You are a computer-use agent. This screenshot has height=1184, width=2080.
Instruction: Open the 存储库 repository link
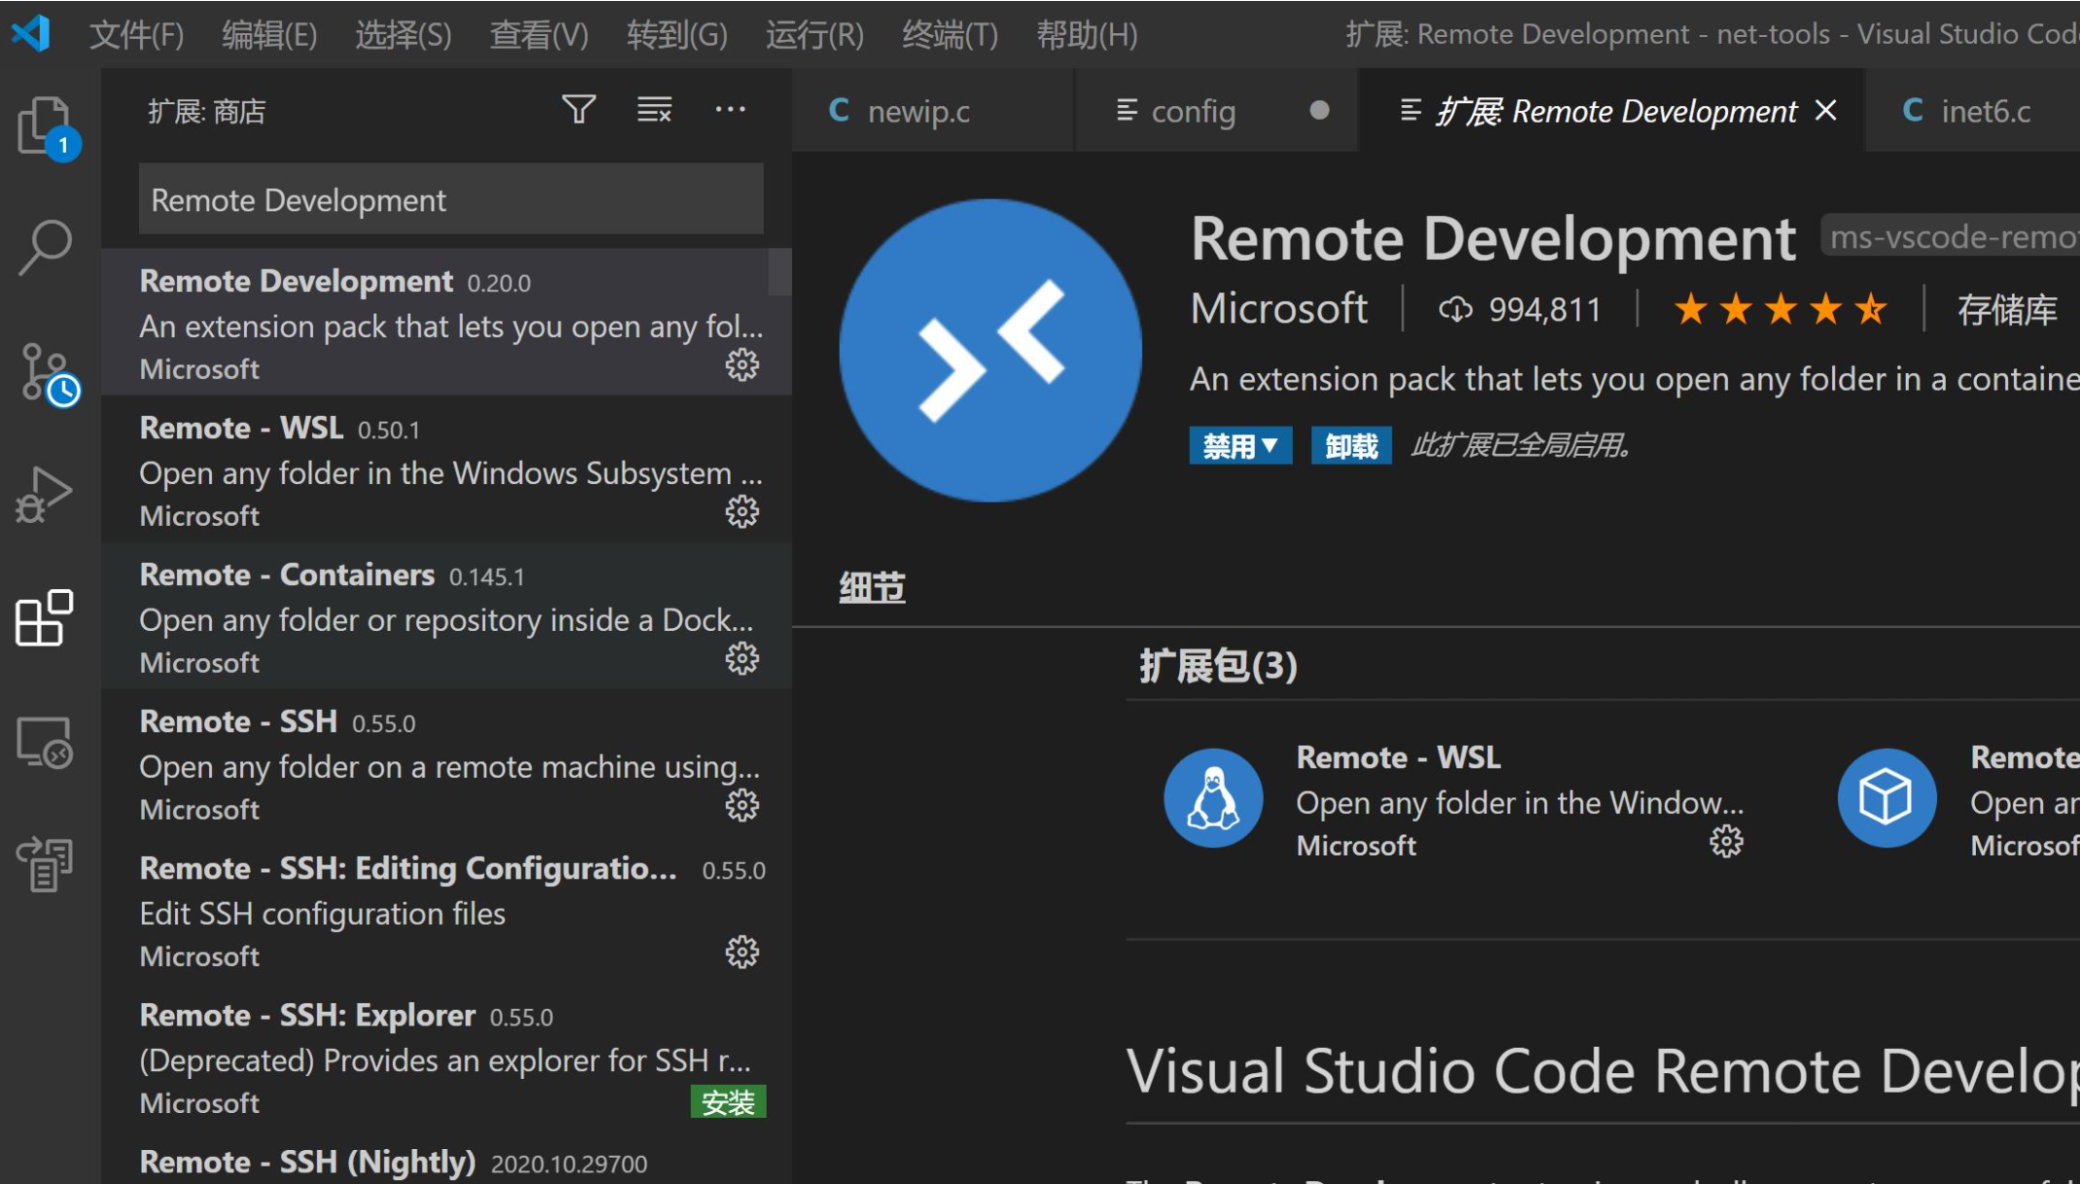2007,310
